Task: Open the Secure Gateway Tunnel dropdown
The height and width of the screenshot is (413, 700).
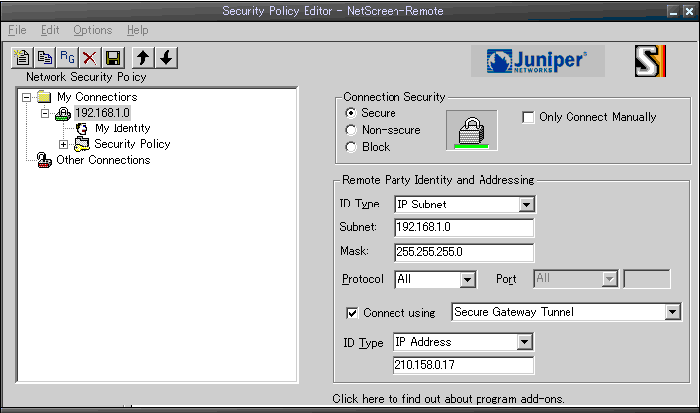Action: coord(672,312)
